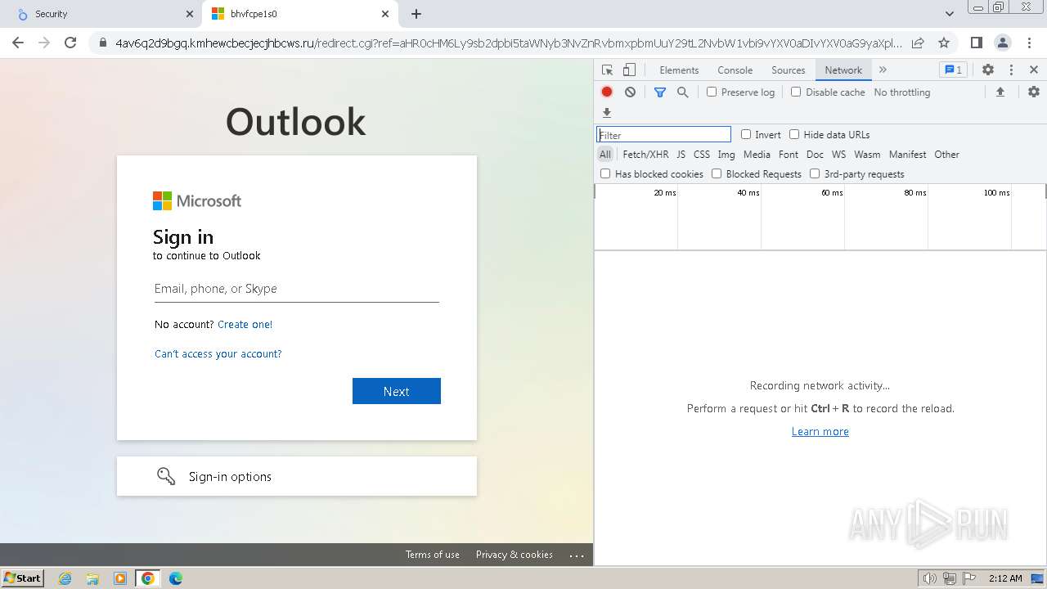1047x589 pixels.
Task: Open the footer ellipsis more options
Action: (577, 555)
